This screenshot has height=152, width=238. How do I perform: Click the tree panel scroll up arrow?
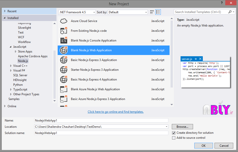coord(54,23)
